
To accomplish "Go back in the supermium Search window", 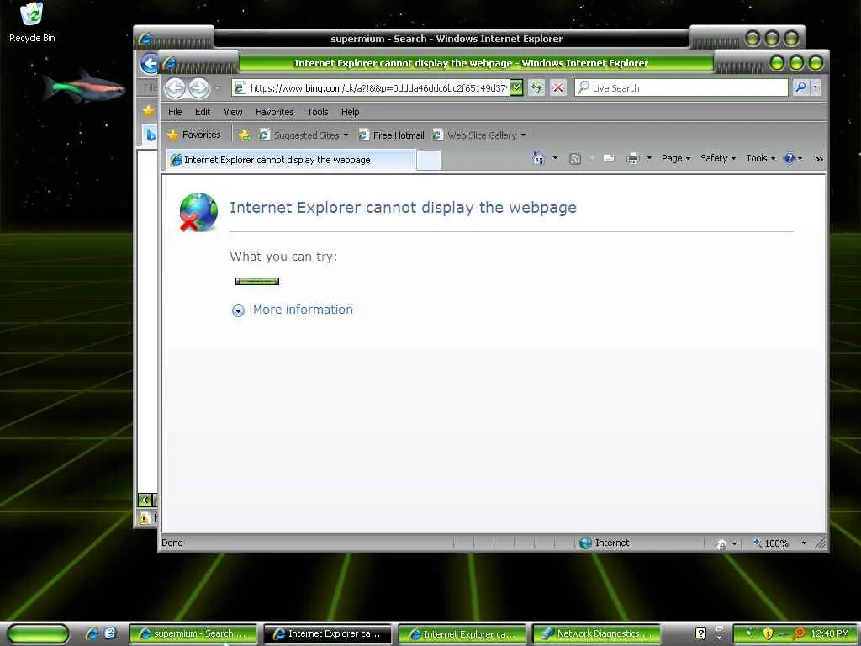I will click(148, 64).
